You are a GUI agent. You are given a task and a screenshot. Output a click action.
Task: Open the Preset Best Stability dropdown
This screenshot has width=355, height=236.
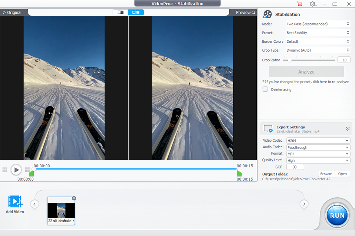coord(318,33)
